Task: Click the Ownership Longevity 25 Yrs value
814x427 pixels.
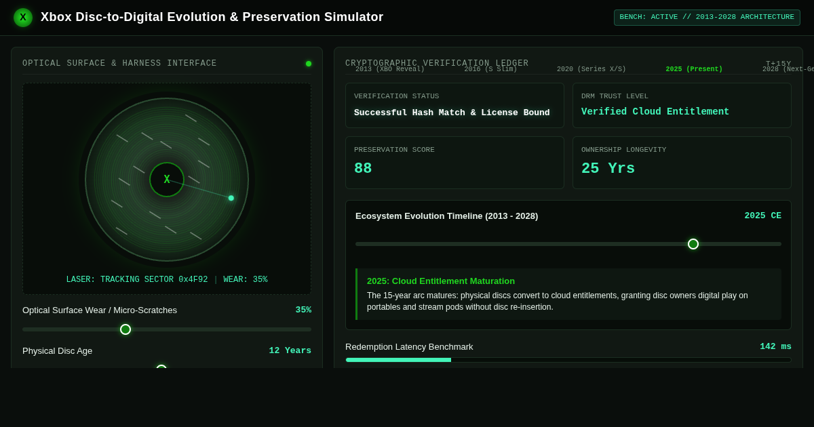Action: pyautogui.click(x=608, y=169)
